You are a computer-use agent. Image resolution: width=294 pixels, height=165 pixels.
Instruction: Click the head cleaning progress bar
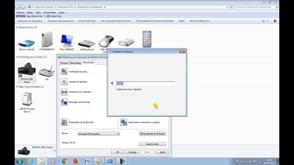146,83
